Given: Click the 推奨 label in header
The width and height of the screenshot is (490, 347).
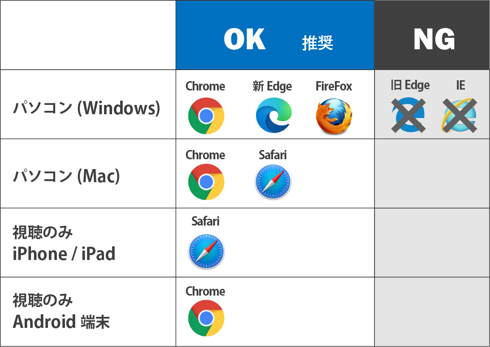Looking at the screenshot, I should pos(318,43).
